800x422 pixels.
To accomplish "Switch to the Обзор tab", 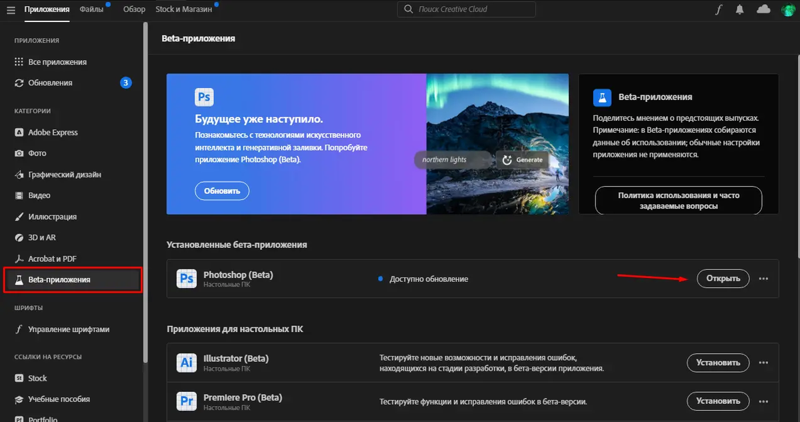I will tap(133, 9).
